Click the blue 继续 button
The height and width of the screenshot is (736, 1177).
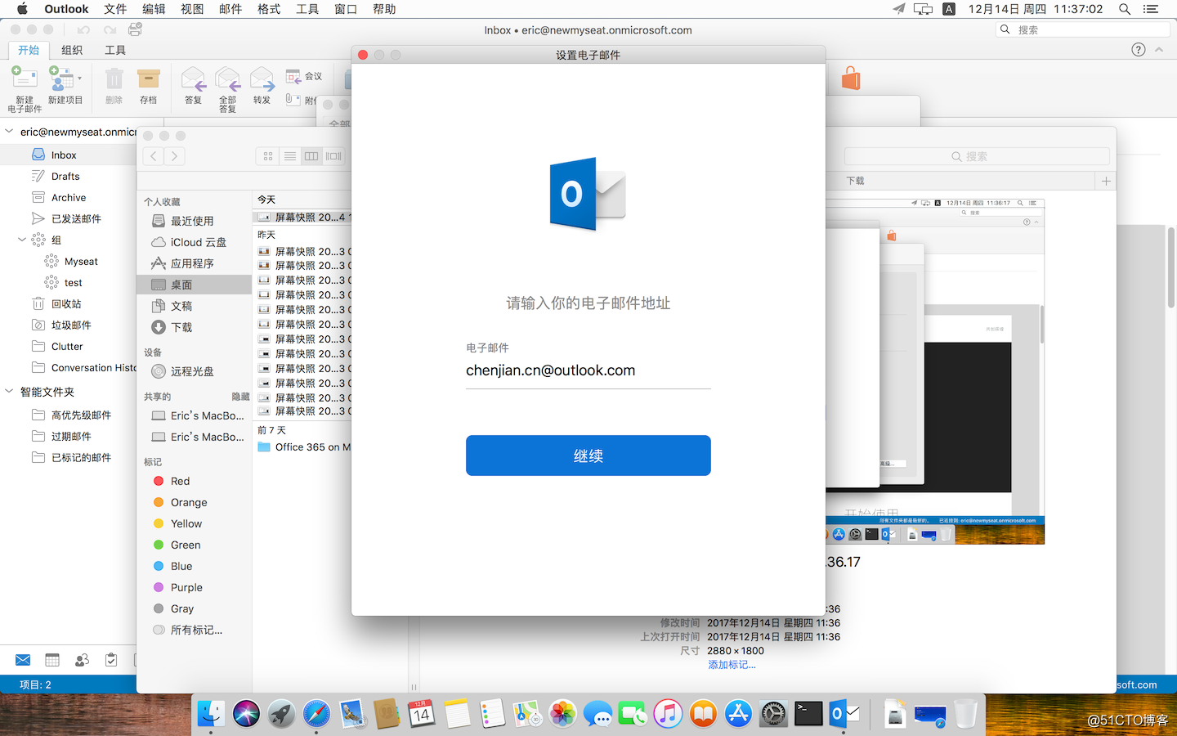[x=588, y=456]
